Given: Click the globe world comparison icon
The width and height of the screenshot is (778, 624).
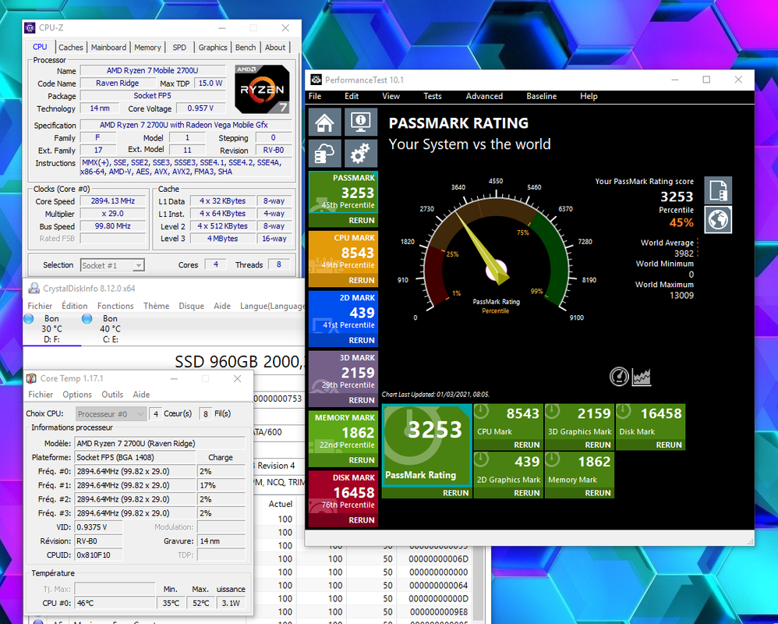Looking at the screenshot, I should pyautogui.click(x=718, y=219).
